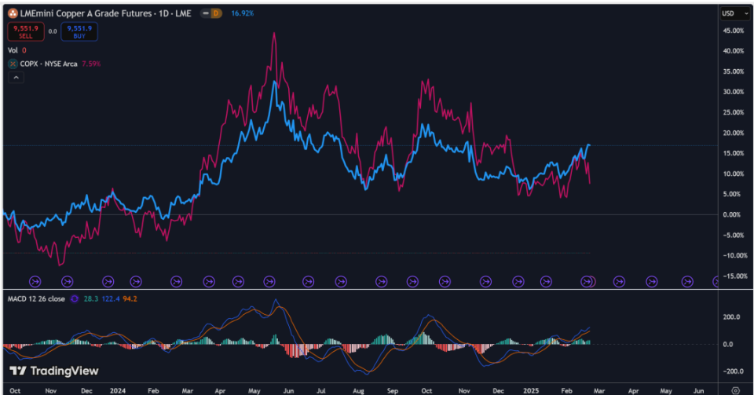This screenshot has width=754, height=395.
Task: Click the positive 15.00% price axis label
Action: 734,153
